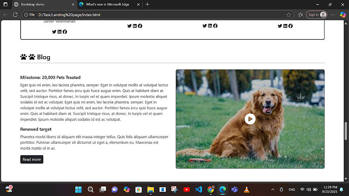Click Facebook icon under Senior Veterinarian

coord(65,32)
